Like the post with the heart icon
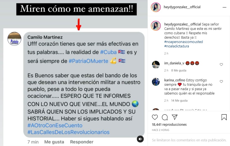 pos(155,117)
